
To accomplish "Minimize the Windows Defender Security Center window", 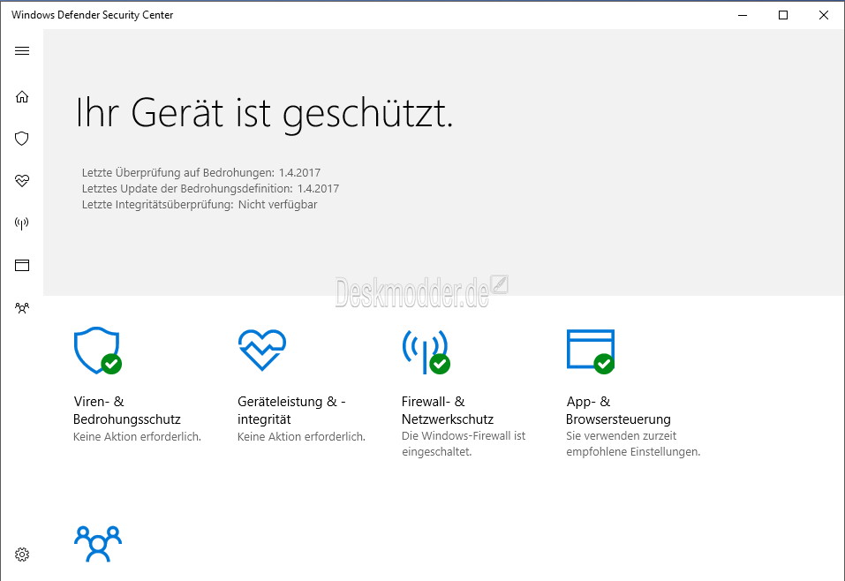I will (x=743, y=15).
